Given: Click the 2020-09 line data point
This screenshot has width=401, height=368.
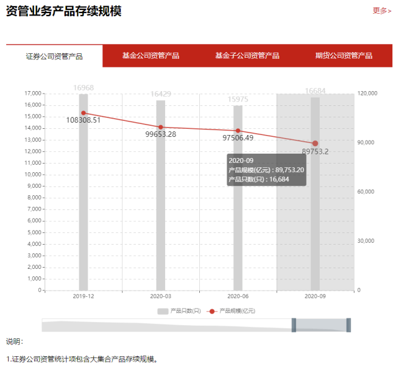Looking at the screenshot, I should pyautogui.click(x=315, y=143).
